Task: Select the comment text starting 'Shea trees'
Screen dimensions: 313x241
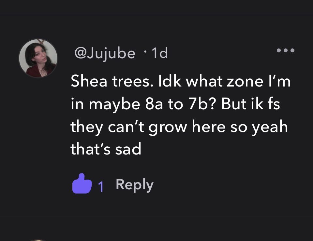Action: [180, 115]
